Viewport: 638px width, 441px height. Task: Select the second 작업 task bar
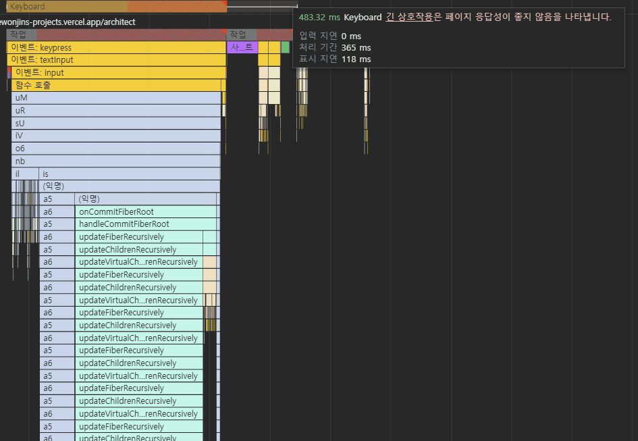pyautogui.click(x=241, y=34)
